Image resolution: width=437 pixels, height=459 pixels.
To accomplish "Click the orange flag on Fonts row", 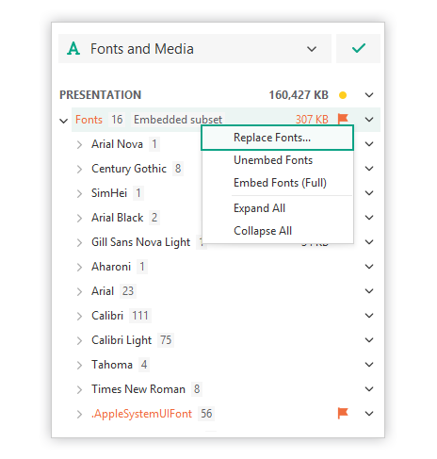I will click(x=343, y=119).
